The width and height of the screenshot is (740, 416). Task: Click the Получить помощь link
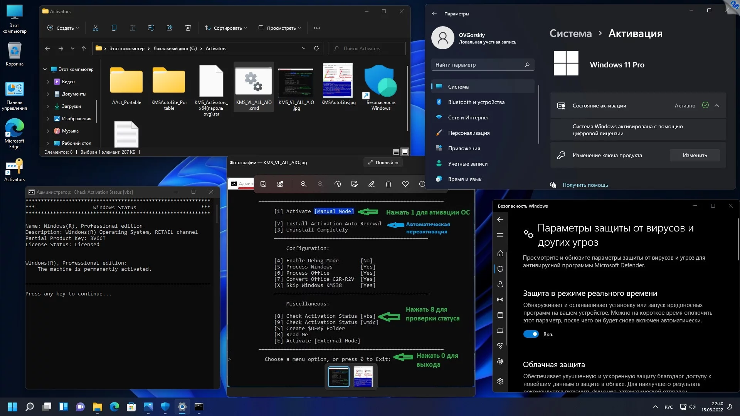(585, 185)
